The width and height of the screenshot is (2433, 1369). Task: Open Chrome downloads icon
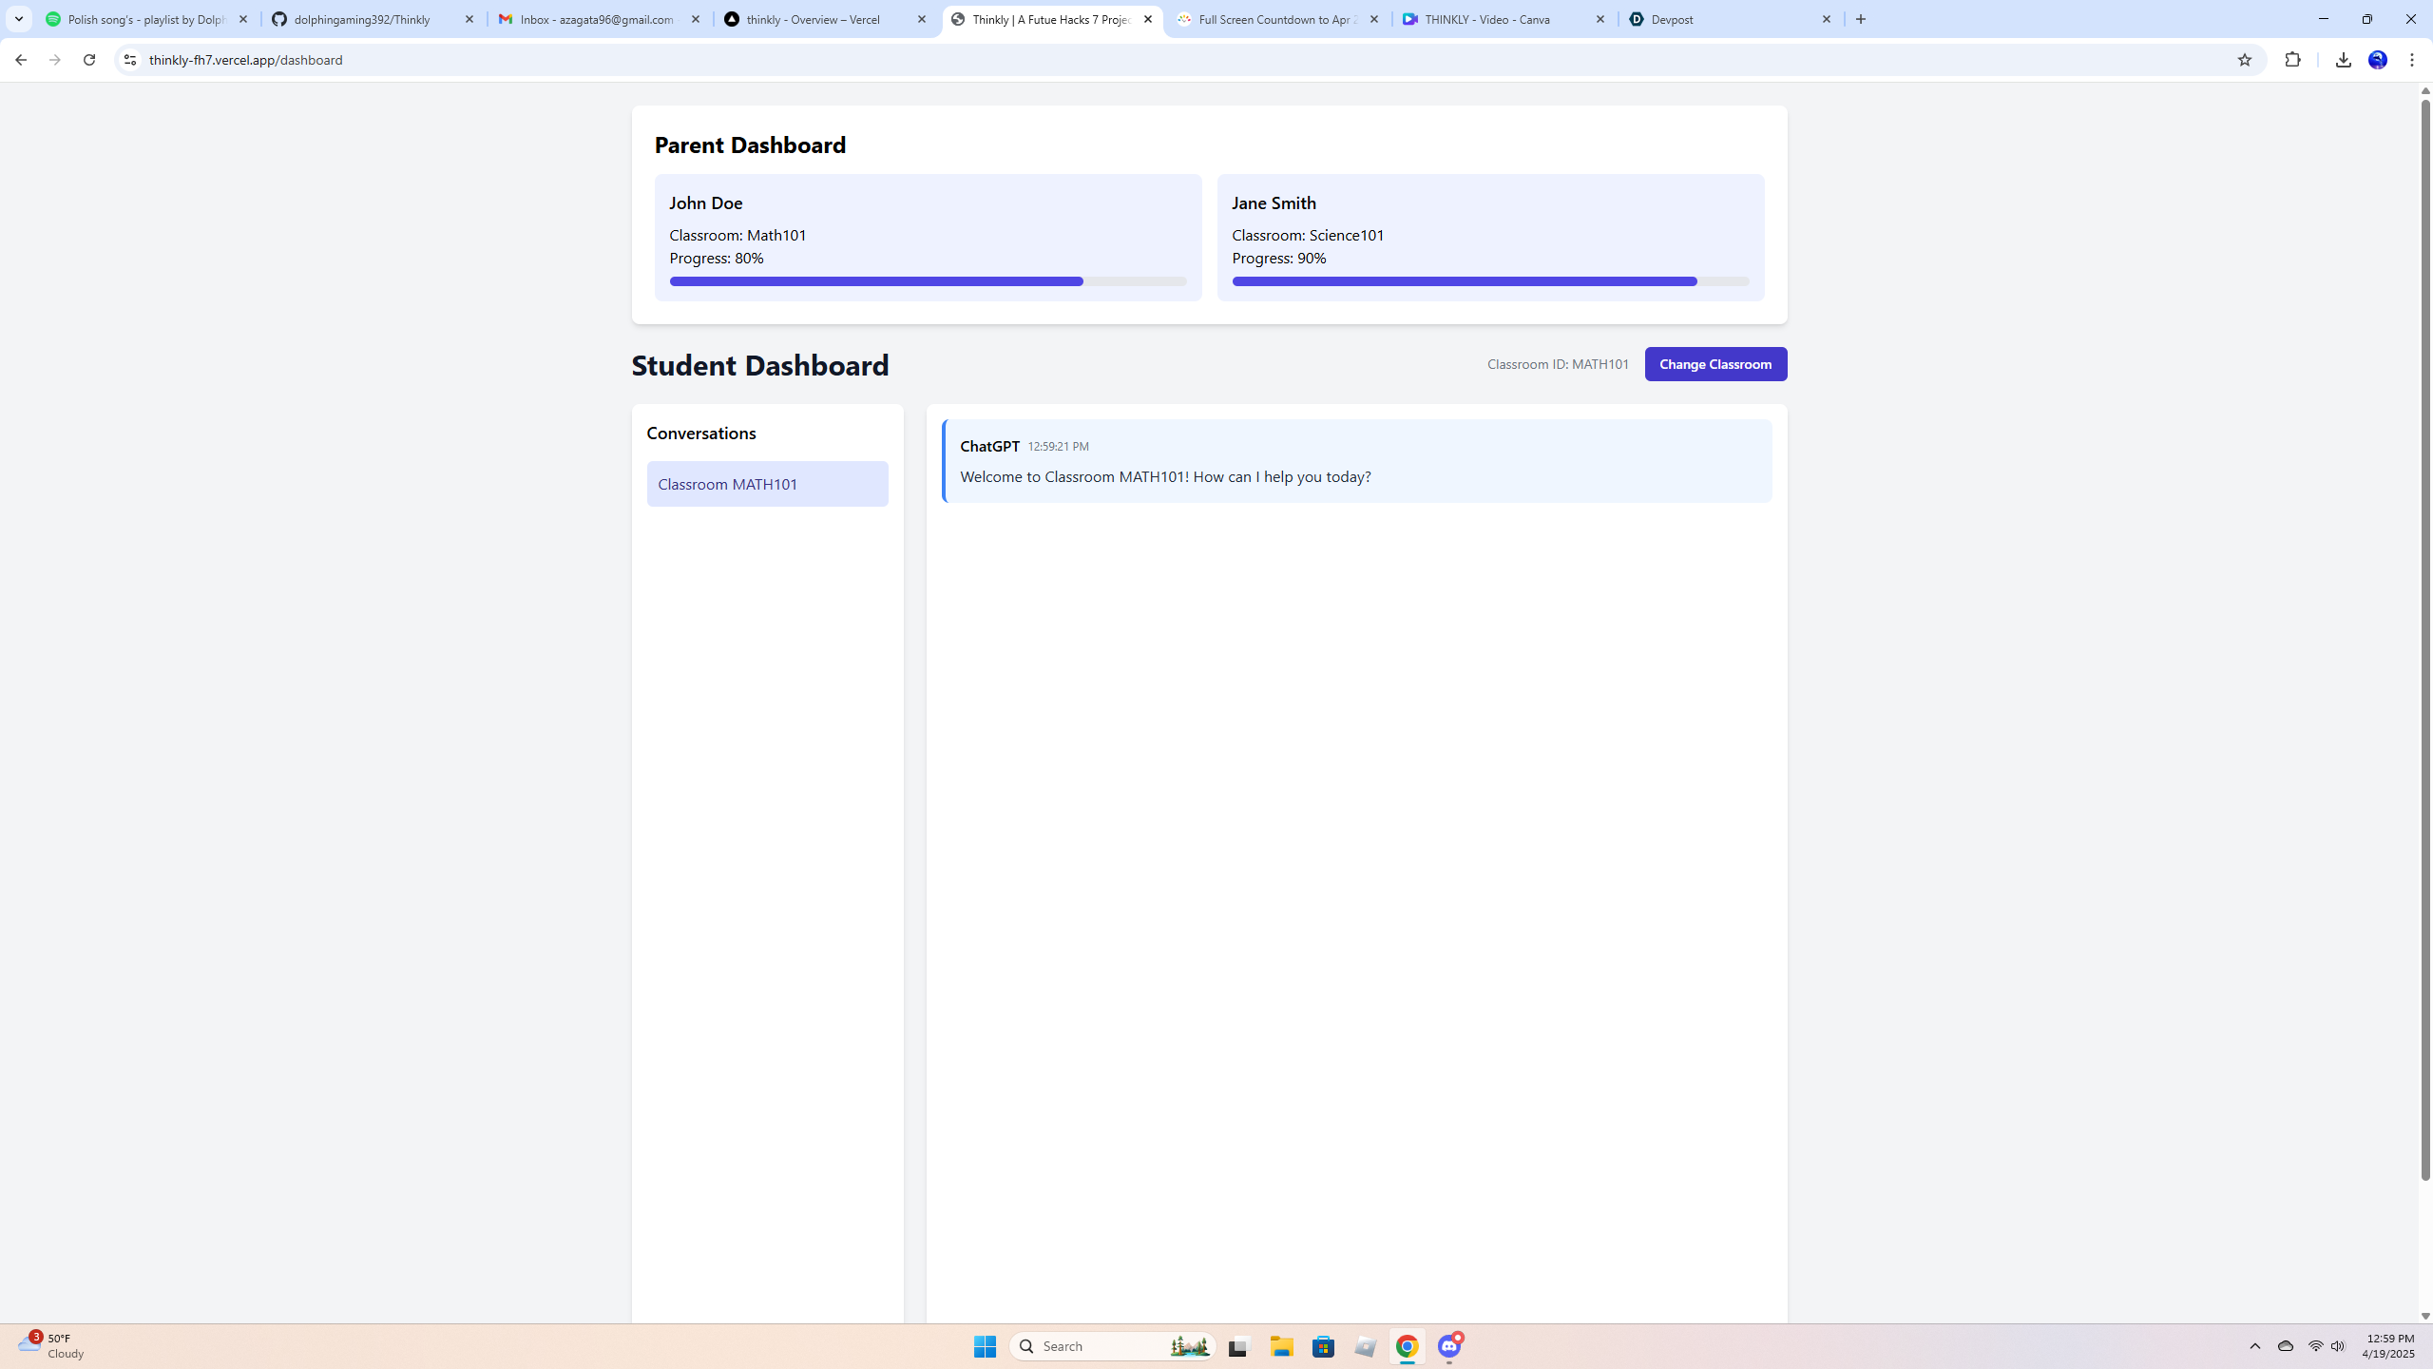[x=2343, y=60]
